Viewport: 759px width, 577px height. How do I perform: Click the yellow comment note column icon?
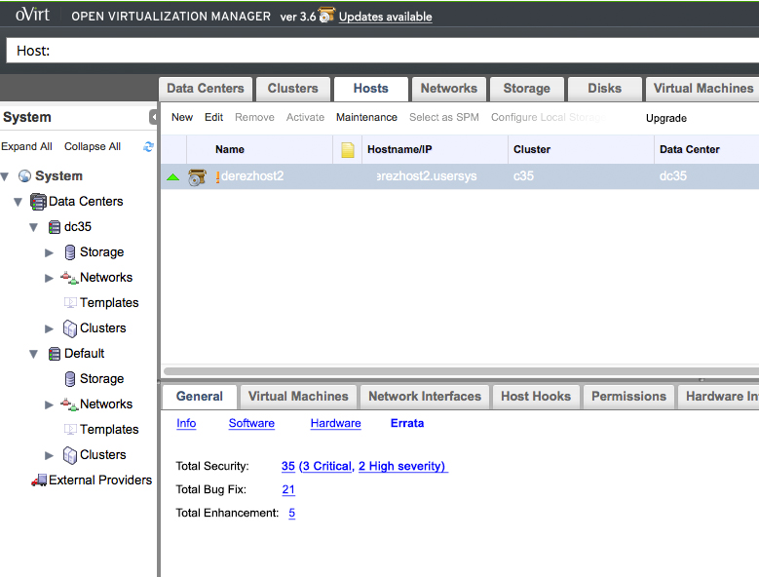348,150
